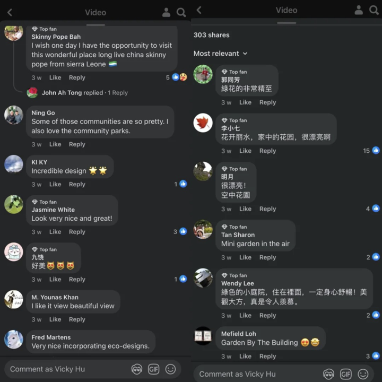The width and height of the screenshot is (382, 382).
Task: Like Tan Sharon's comment
Action: (245, 257)
